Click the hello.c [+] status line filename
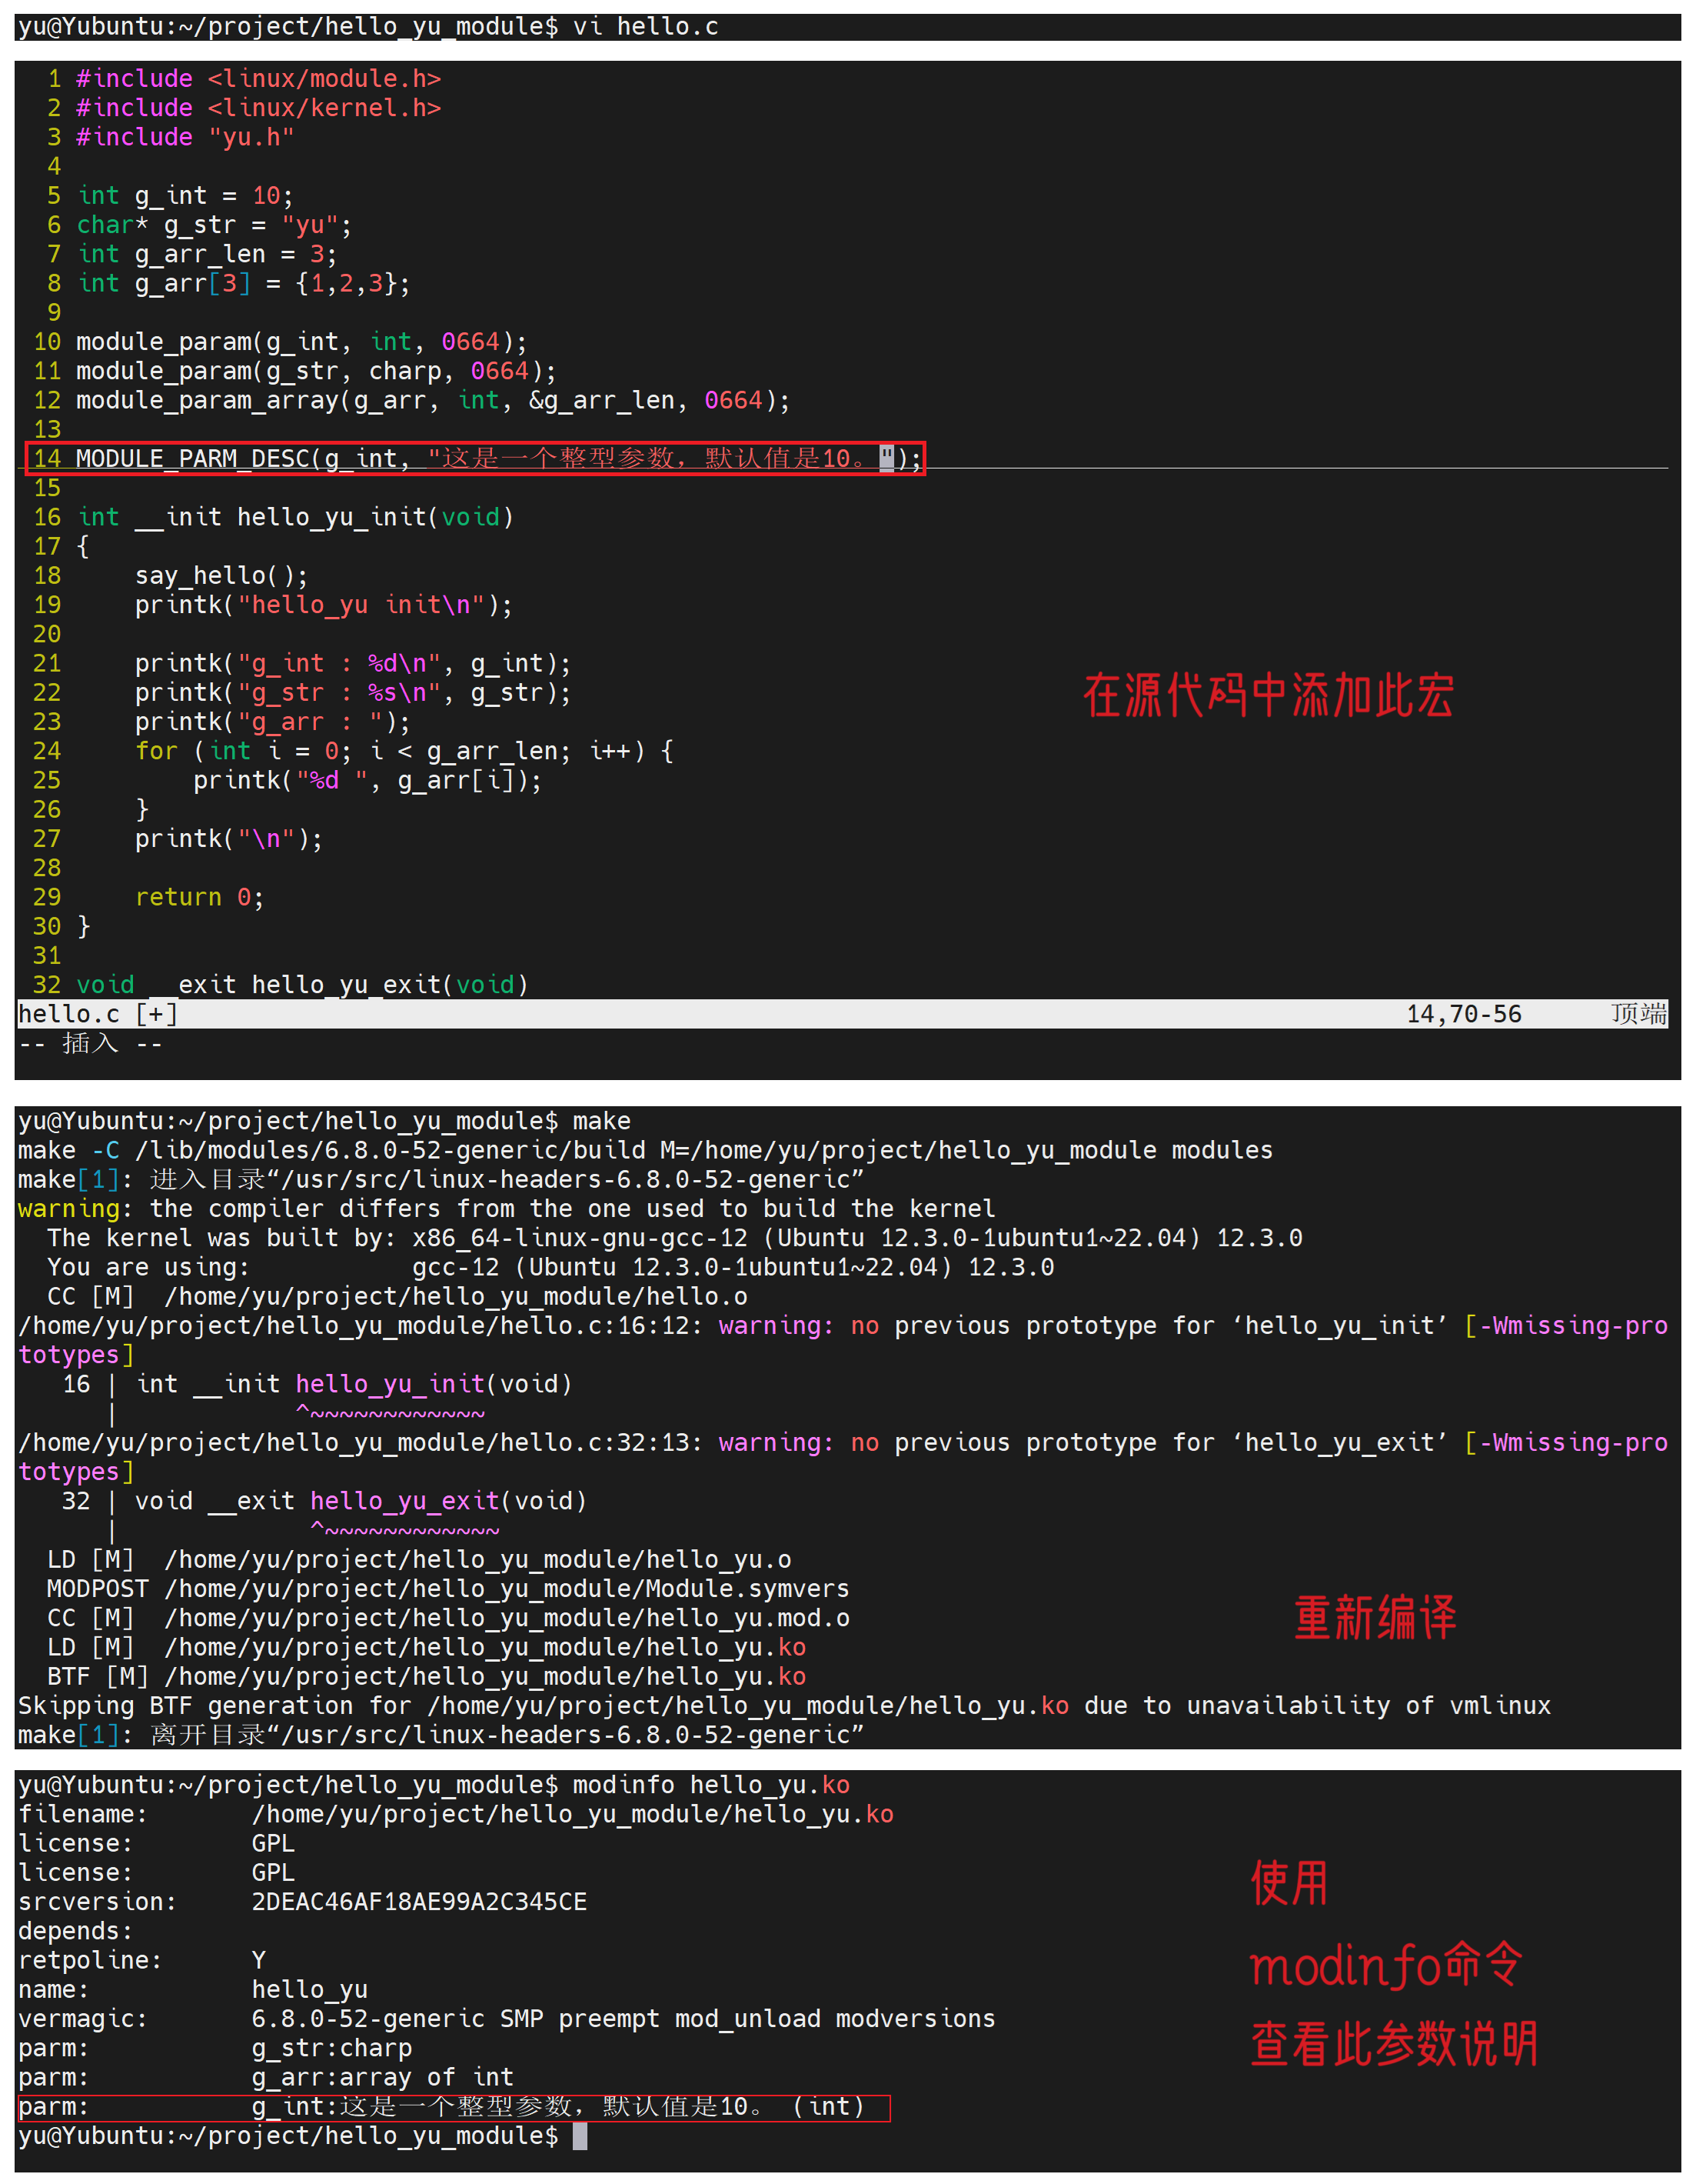The width and height of the screenshot is (1696, 2184). (x=98, y=1014)
